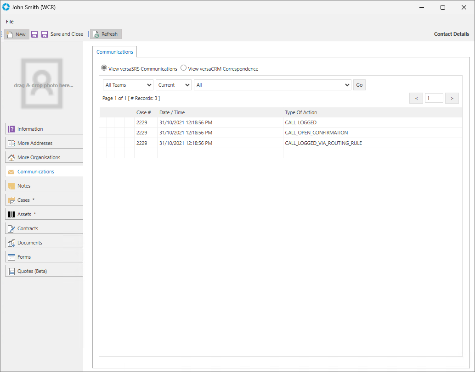Expand the wide All filter dropdown
The width and height of the screenshot is (475, 372).
[x=273, y=85]
